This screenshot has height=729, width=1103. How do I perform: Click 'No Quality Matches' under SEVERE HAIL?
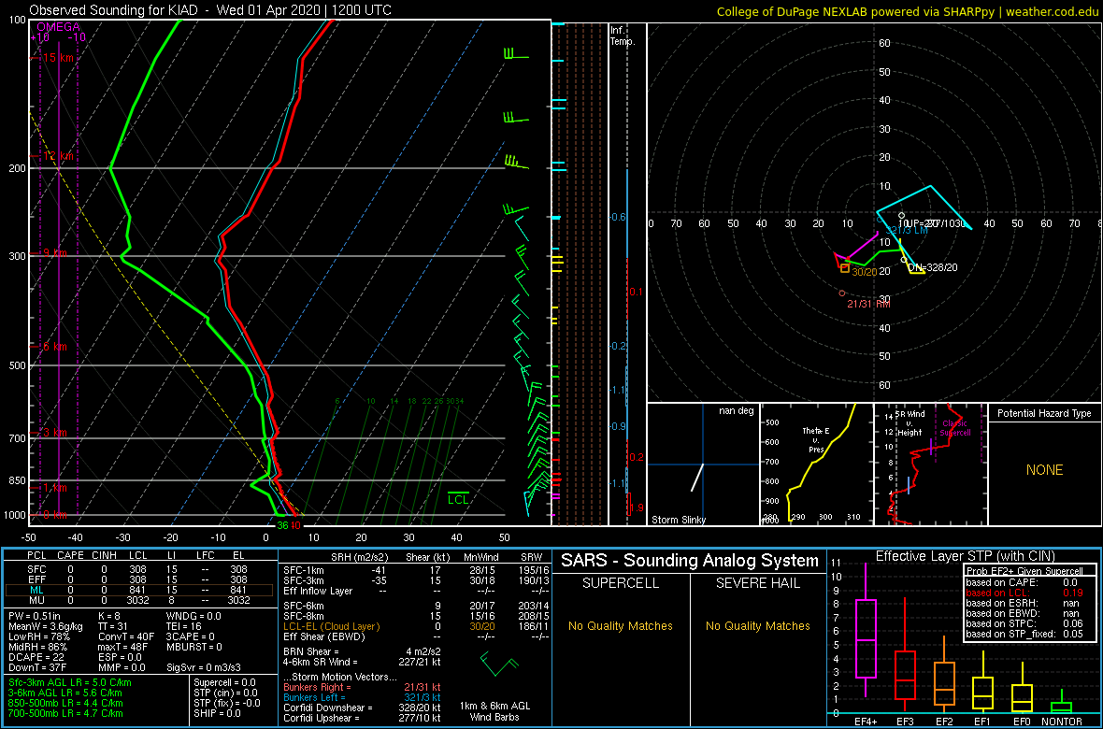tap(757, 625)
